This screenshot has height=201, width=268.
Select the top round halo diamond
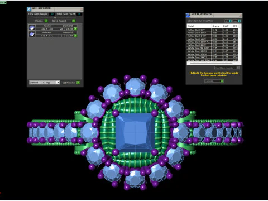[135, 87]
